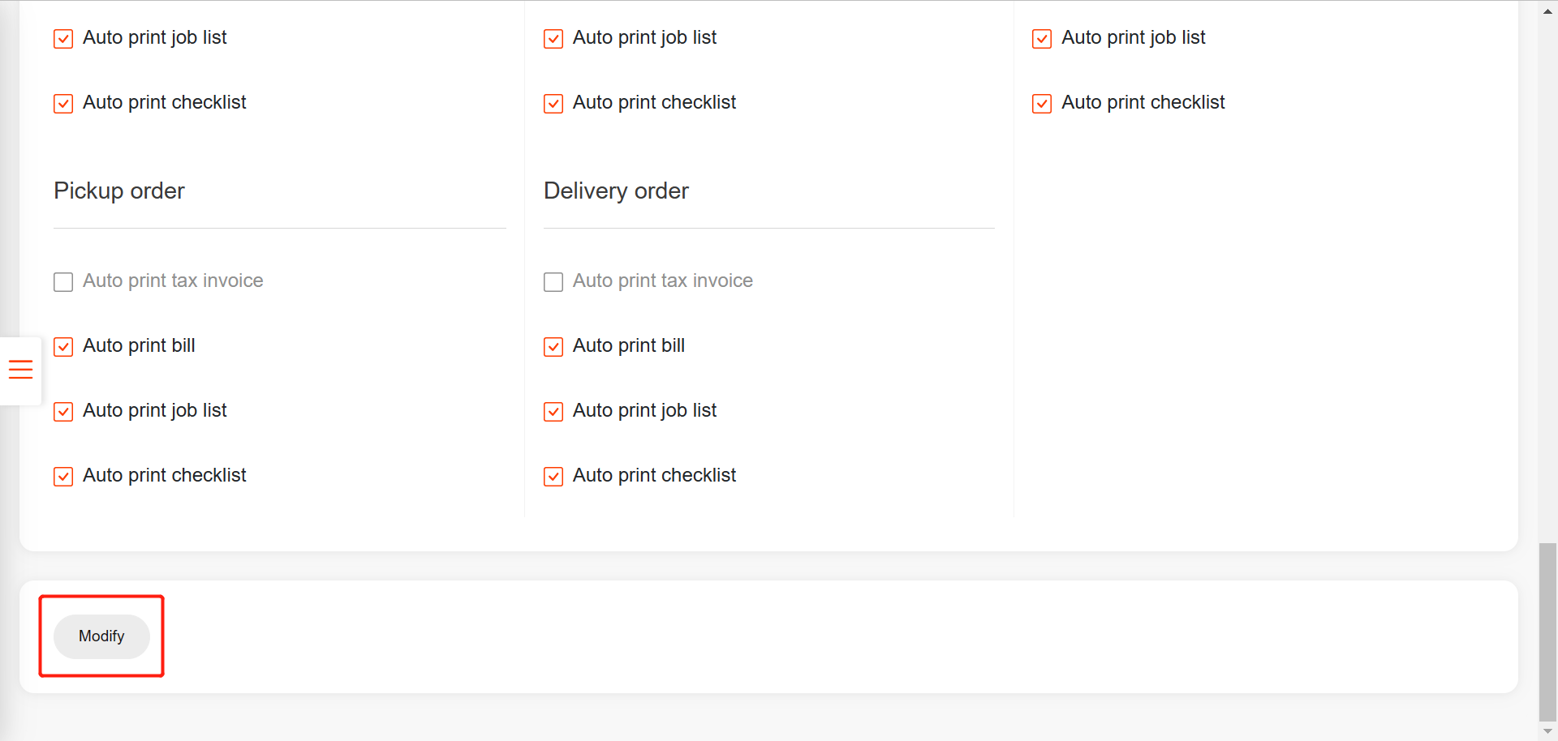Click the scroll down arrow of the scrollbar
Viewport: 1558px width, 741px height.
(x=1547, y=731)
